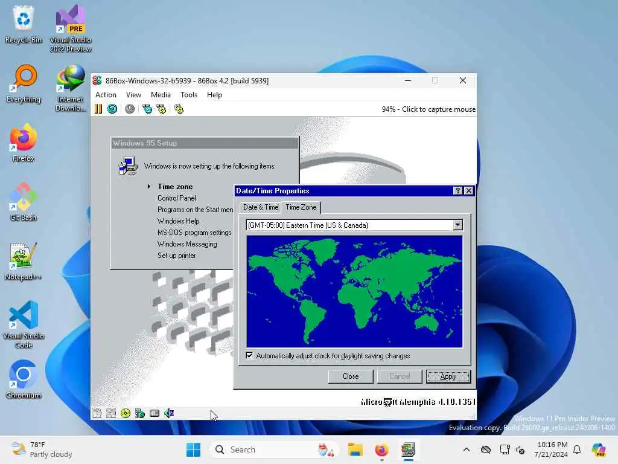The height and width of the screenshot is (464, 618).
Task: Toggle automatic daylight saving adjustment checkbox
Action: click(x=249, y=355)
